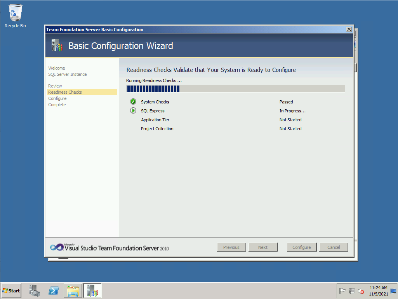Click the muted volume tray icon
This screenshot has height=299, width=398.
click(361, 291)
